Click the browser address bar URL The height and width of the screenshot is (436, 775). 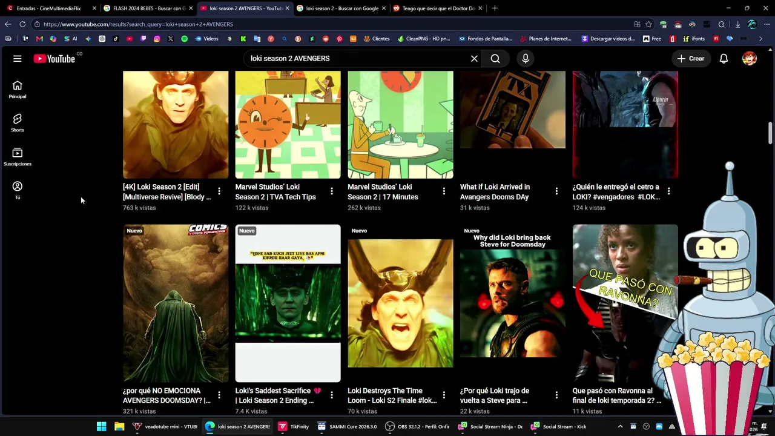[x=138, y=24]
